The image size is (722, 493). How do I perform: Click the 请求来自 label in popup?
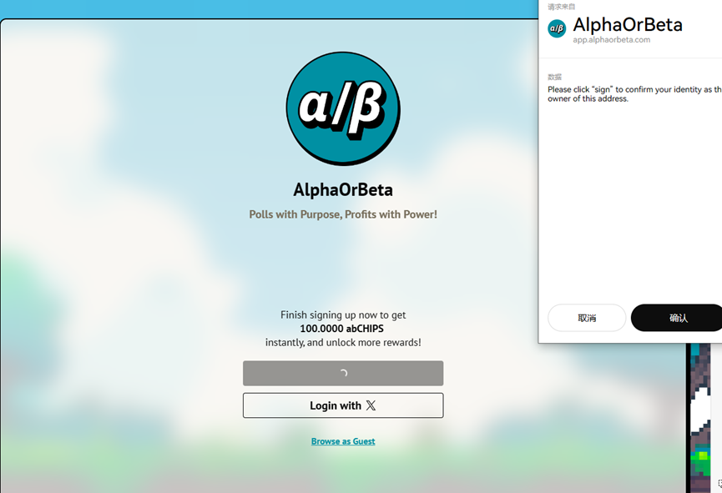click(x=561, y=7)
